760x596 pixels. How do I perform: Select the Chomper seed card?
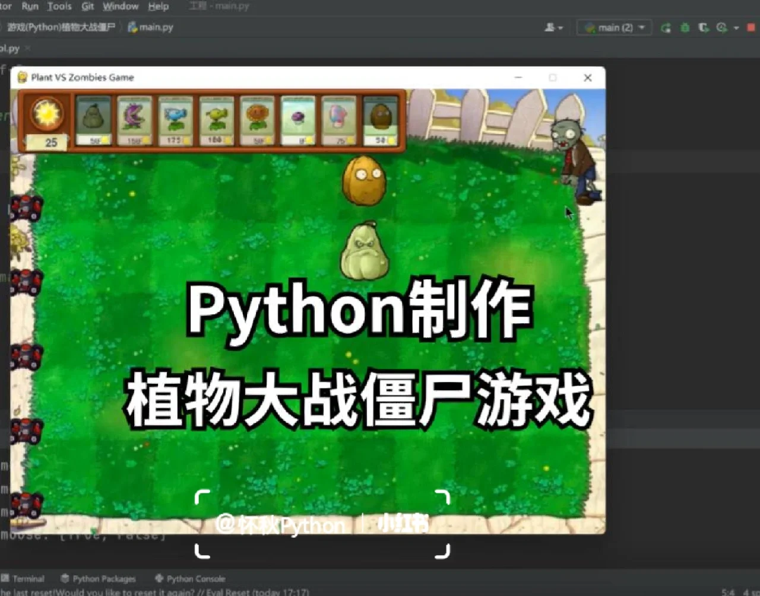pos(134,120)
